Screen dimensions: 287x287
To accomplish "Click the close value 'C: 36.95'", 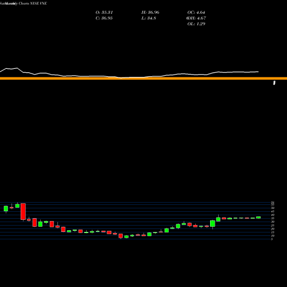I will point(104,18).
